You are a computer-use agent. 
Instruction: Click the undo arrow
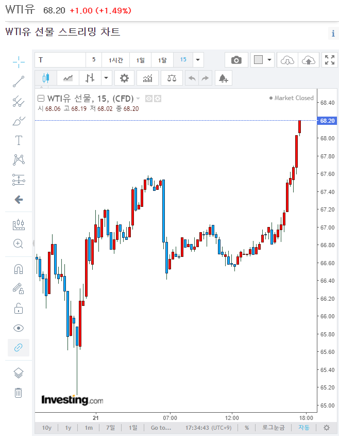pos(192,78)
